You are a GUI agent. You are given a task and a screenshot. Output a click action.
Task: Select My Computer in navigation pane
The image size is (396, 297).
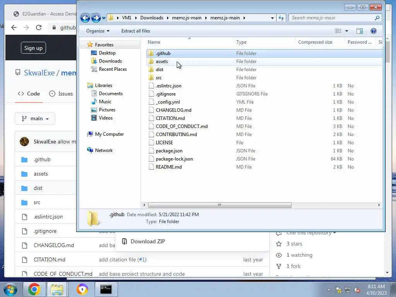[x=109, y=134]
